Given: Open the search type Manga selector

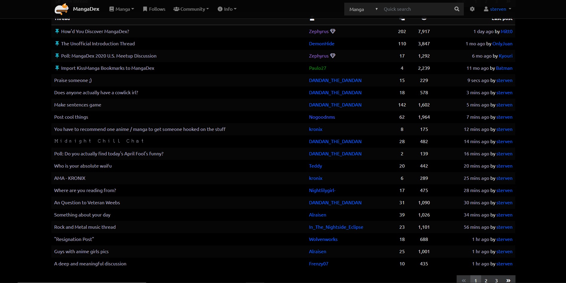Looking at the screenshot, I should point(363,9).
